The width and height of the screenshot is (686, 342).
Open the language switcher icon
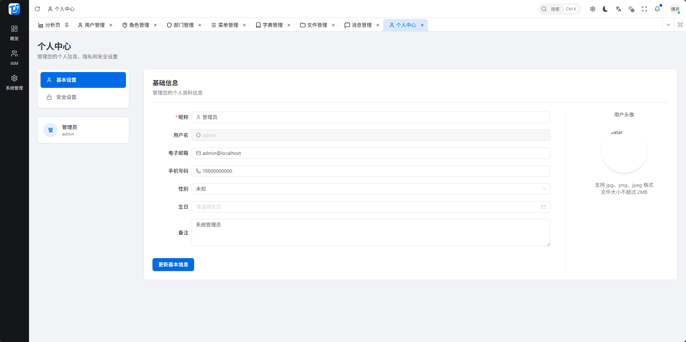tap(618, 9)
